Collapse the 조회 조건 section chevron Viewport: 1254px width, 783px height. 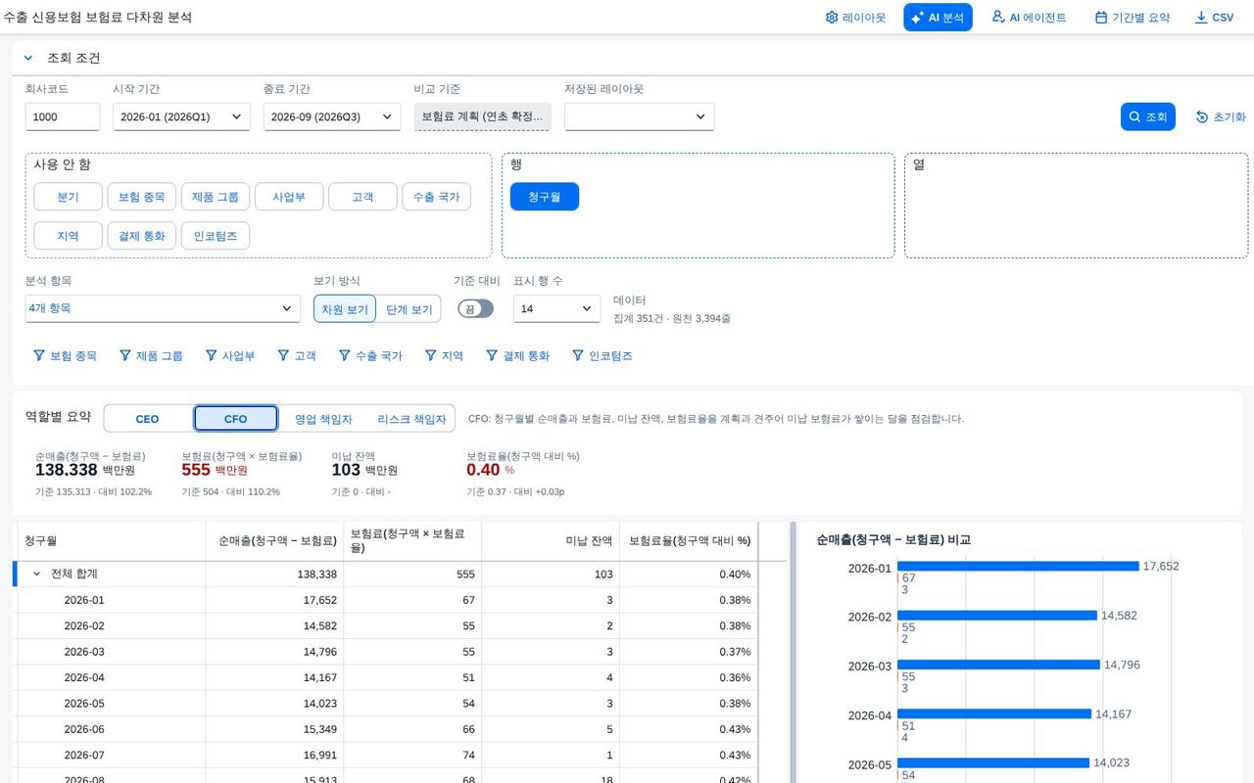(x=28, y=58)
